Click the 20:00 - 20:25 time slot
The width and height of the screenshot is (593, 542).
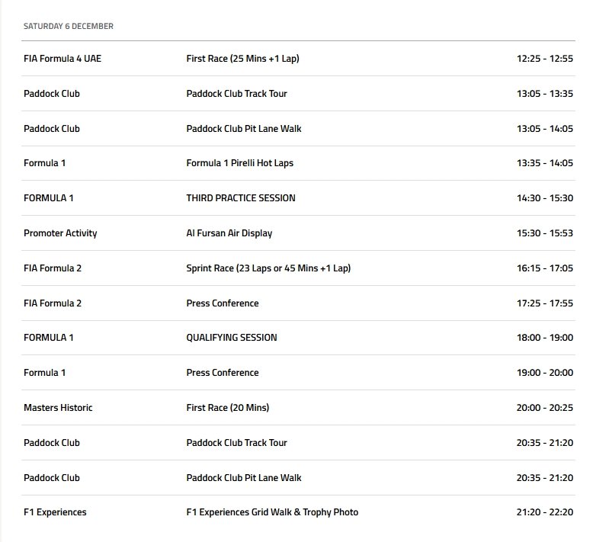pos(544,408)
